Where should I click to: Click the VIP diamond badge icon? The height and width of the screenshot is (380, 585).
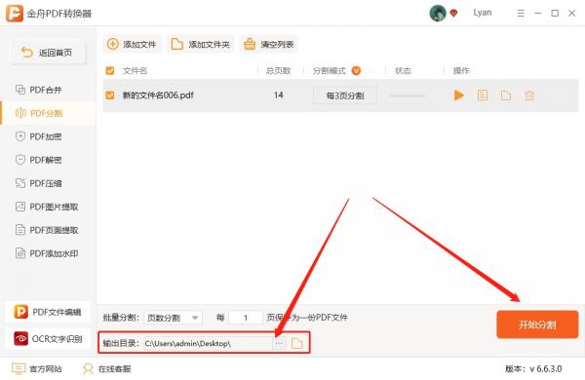(x=453, y=14)
